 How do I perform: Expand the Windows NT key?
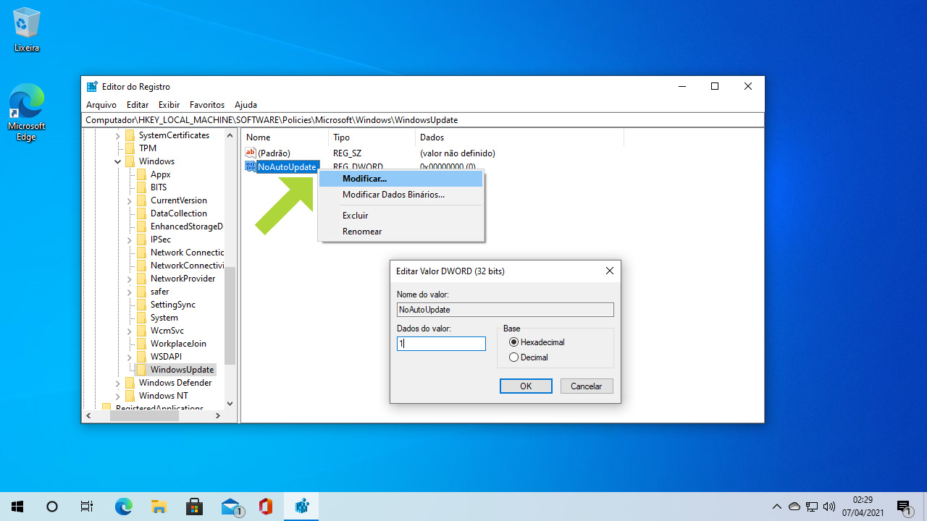click(x=118, y=396)
